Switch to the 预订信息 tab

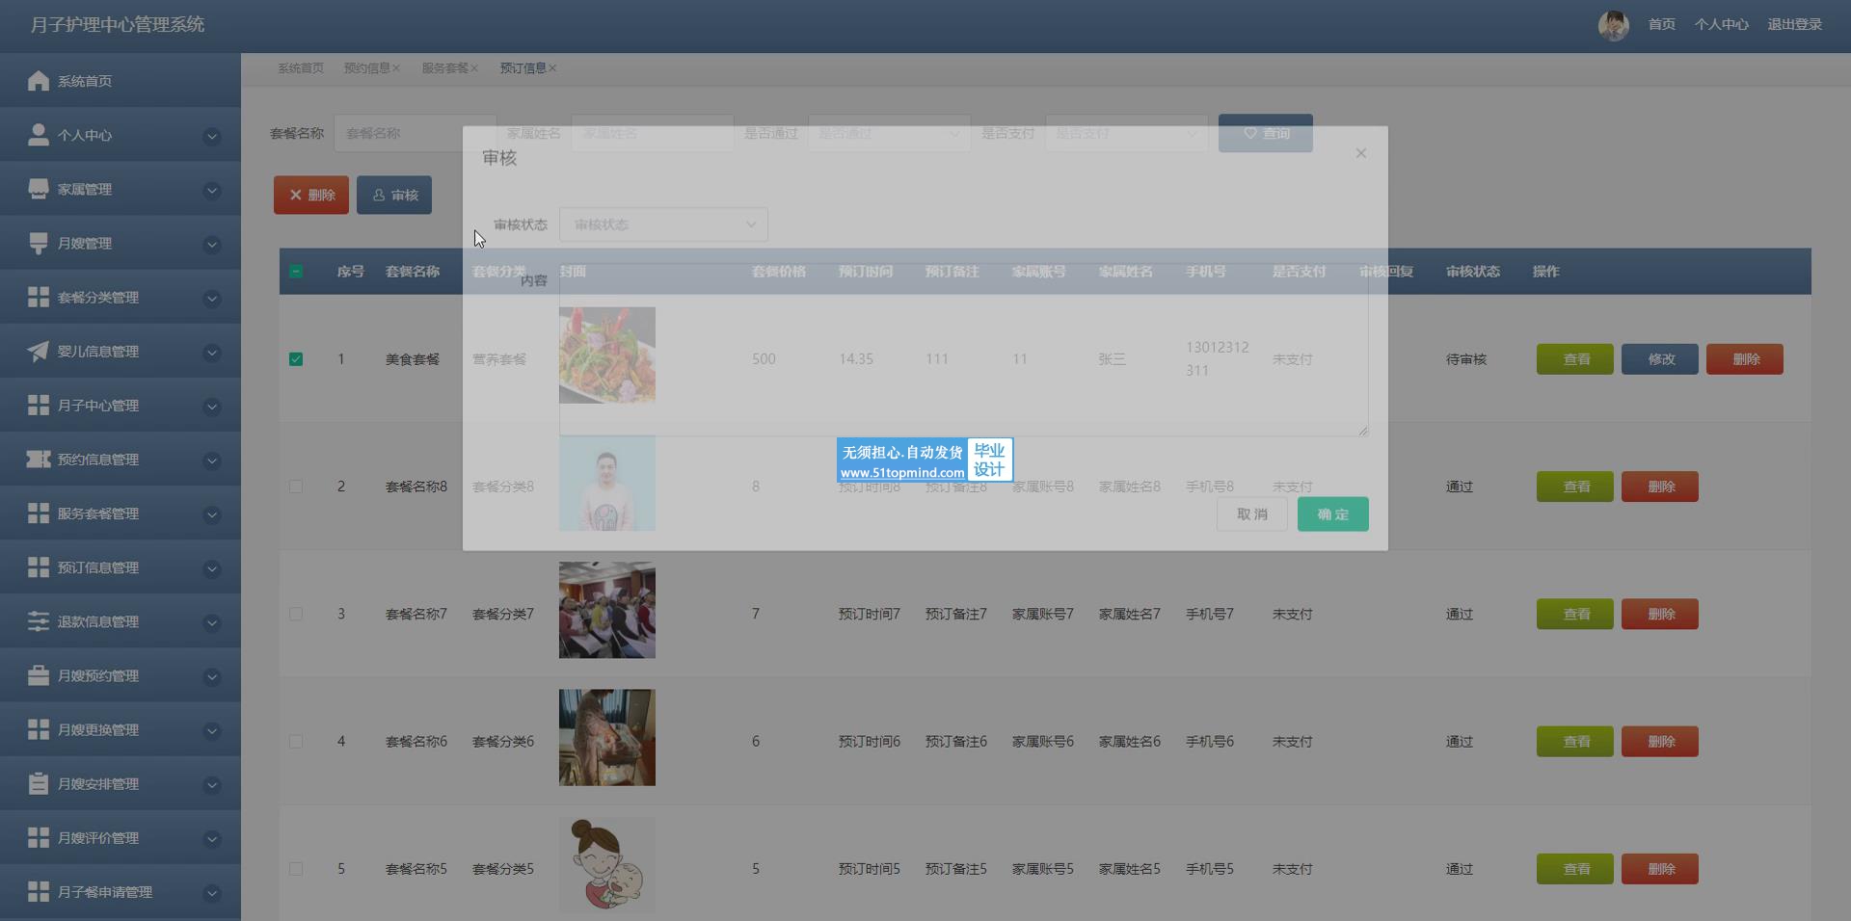pyautogui.click(x=523, y=68)
